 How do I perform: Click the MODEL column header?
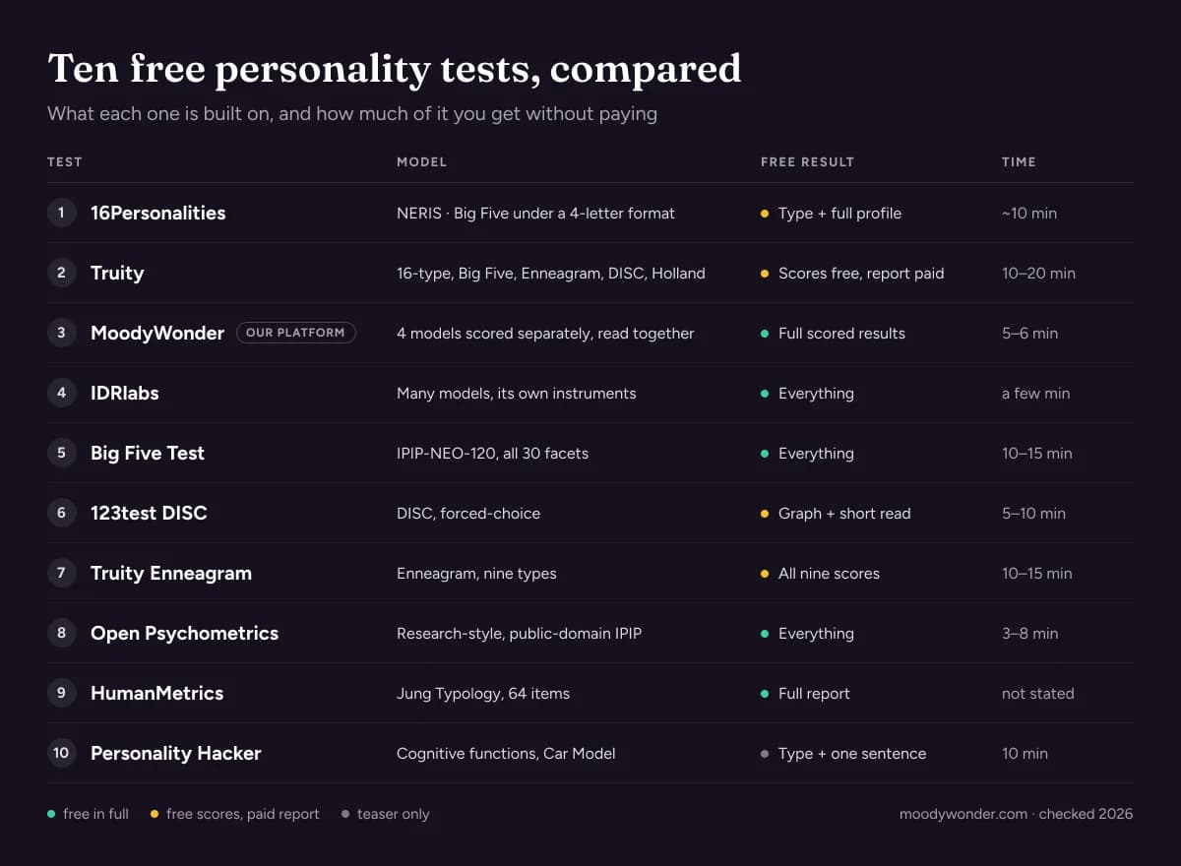coord(421,161)
